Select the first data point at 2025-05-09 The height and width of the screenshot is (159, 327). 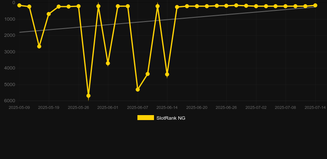coord(19,5)
